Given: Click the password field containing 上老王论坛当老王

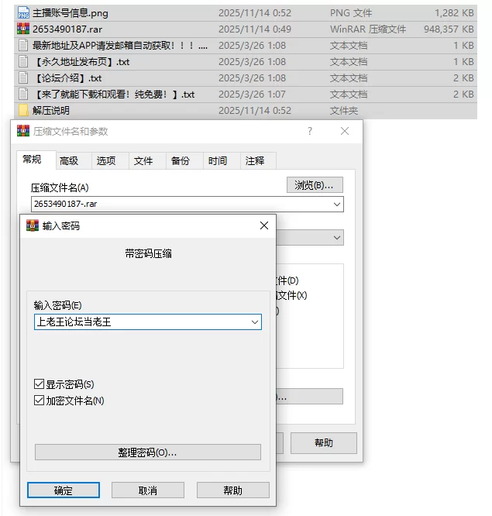Looking at the screenshot, I should click(148, 322).
